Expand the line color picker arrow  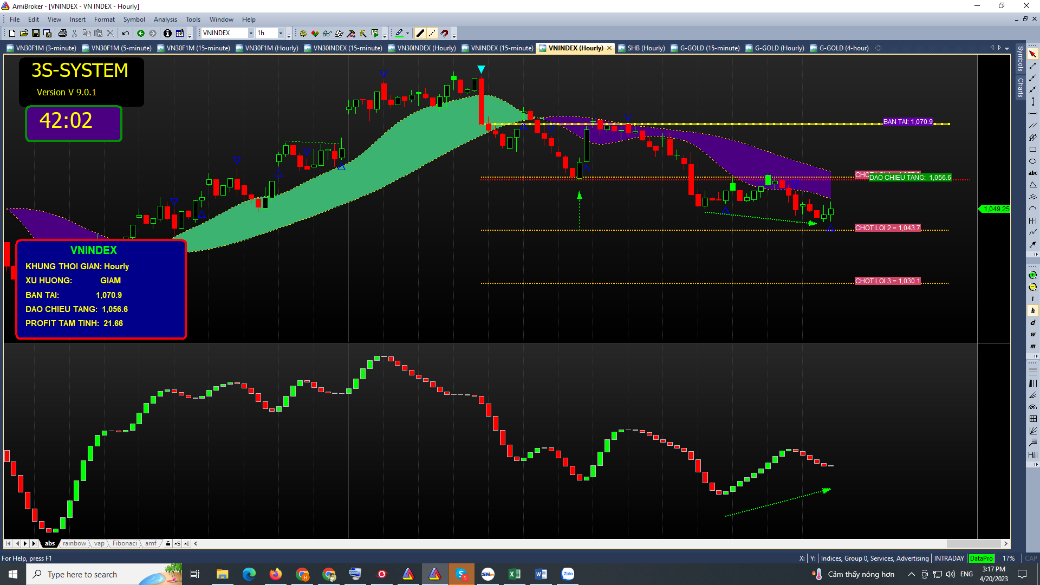[407, 34]
